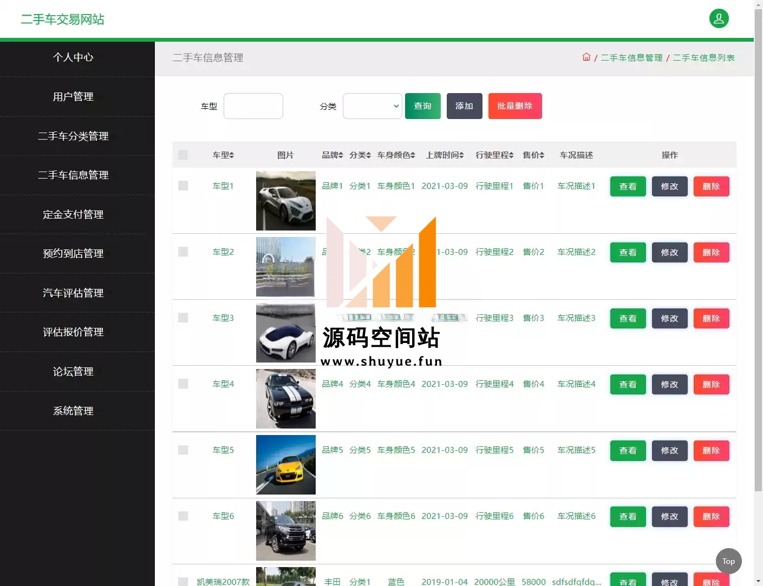Check the checkbox for row 车型2
Image resolution: width=763 pixels, height=586 pixels.
pos(183,252)
